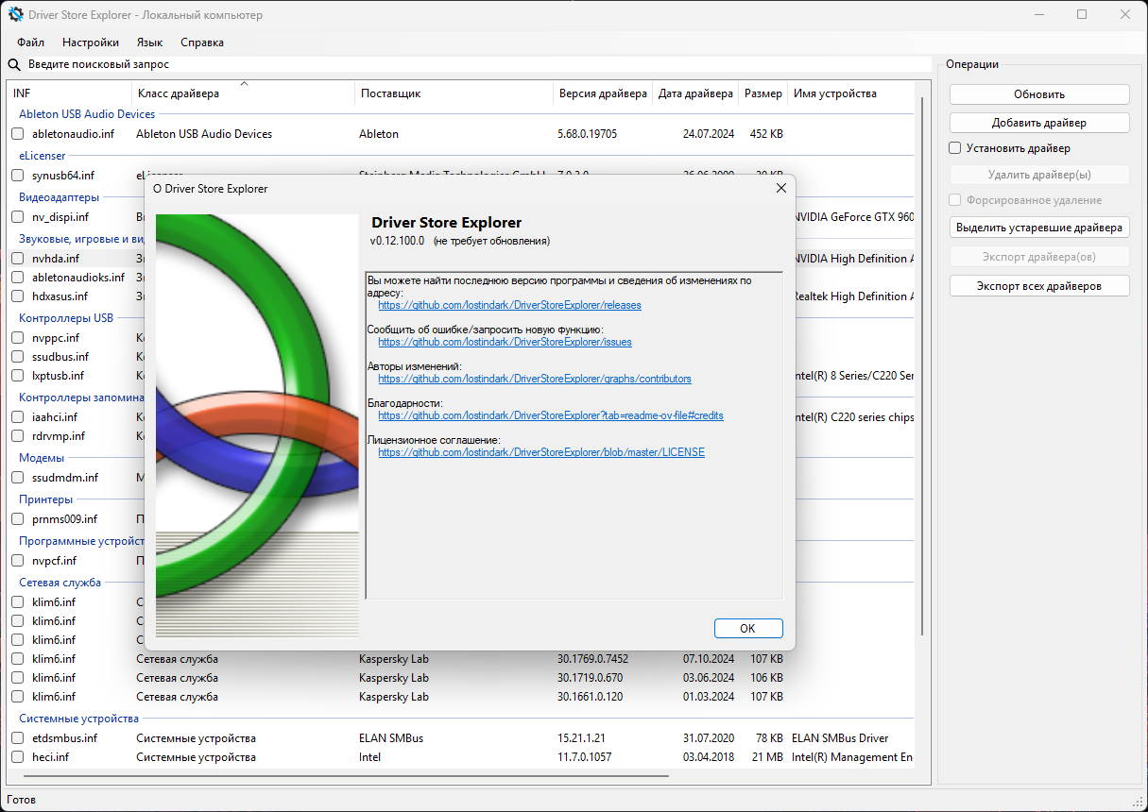Collapse the eLicenser group header
This screenshot has height=812, width=1148.
point(42,156)
